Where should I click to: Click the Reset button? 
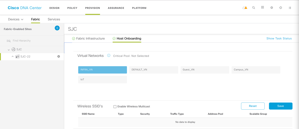[253, 106]
